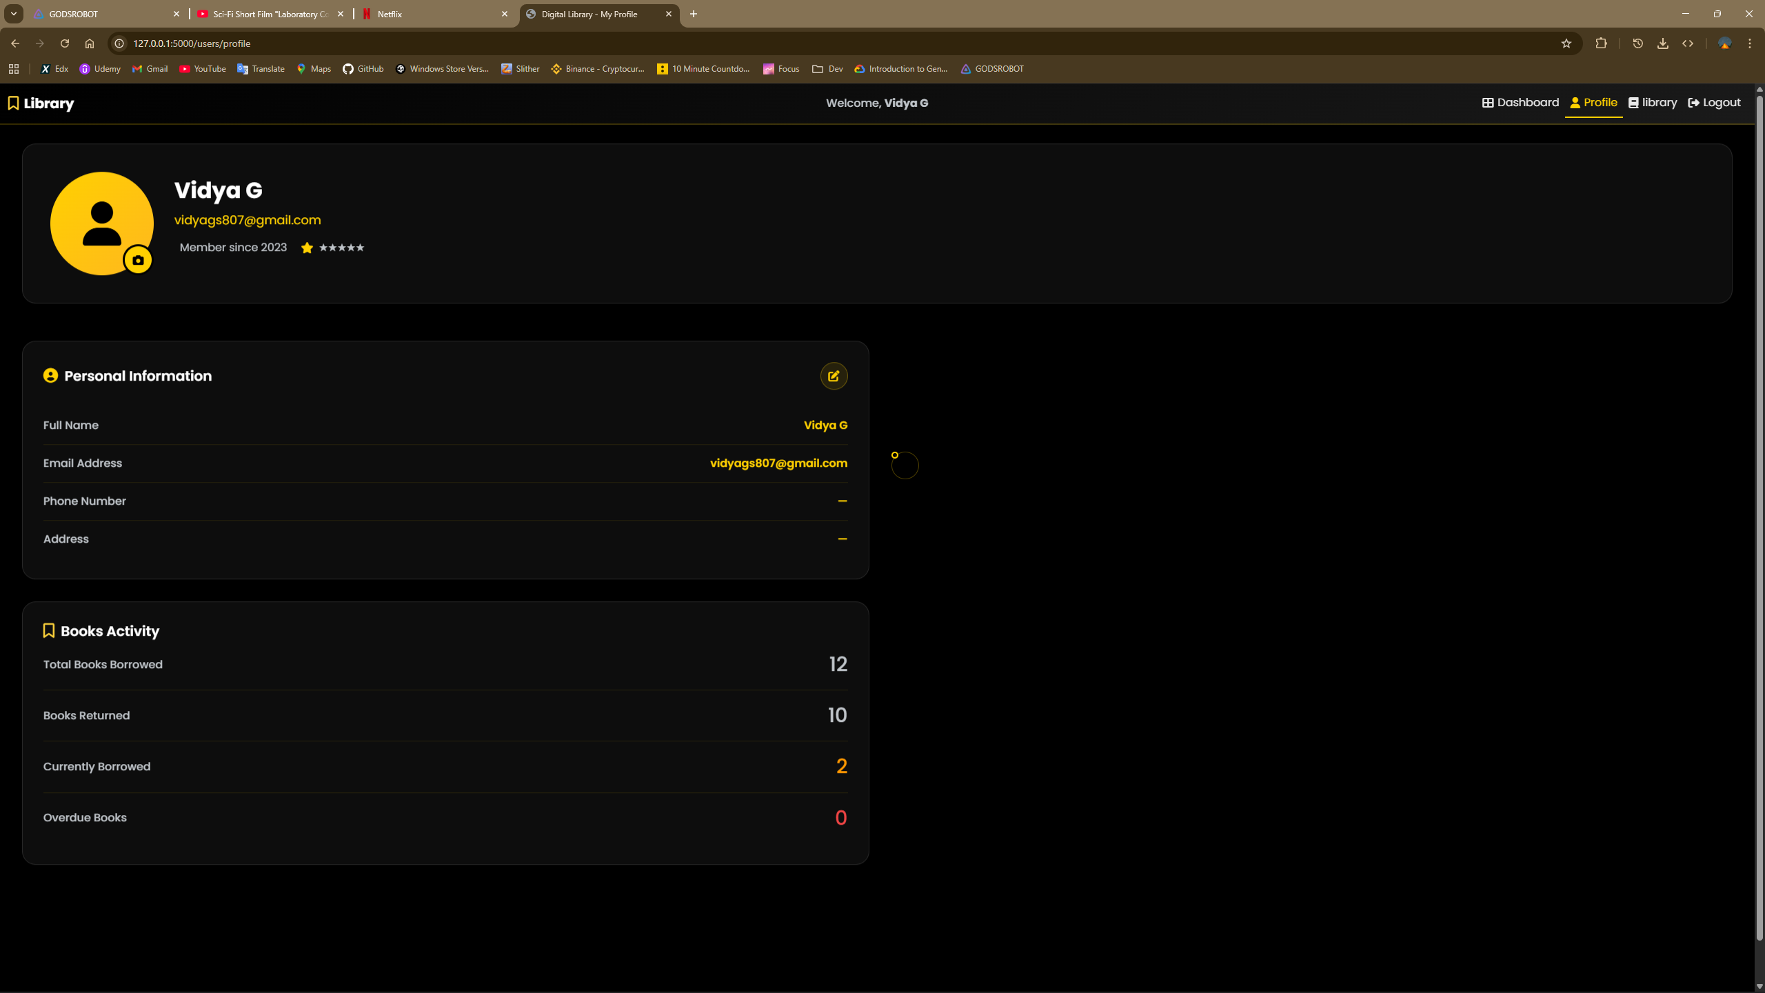
Task: Click the Books Activity bookmark icon
Action: point(48,630)
